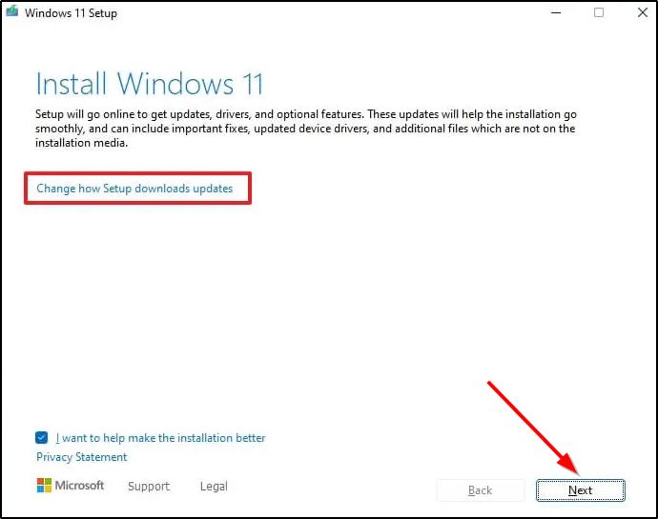Click the Back button
This screenshot has height=519, width=658.
(x=480, y=490)
